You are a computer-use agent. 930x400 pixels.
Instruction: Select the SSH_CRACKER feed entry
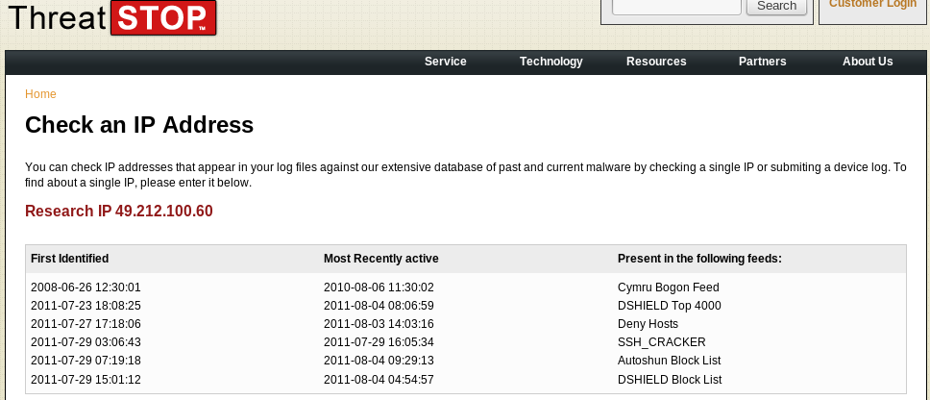point(661,342)
